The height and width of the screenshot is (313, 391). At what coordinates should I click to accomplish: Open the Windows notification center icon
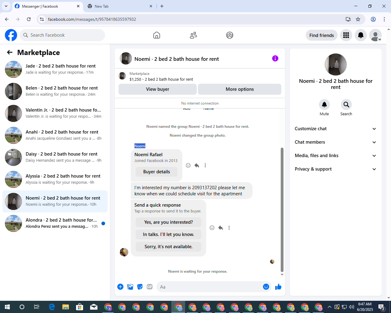(382, 307)
